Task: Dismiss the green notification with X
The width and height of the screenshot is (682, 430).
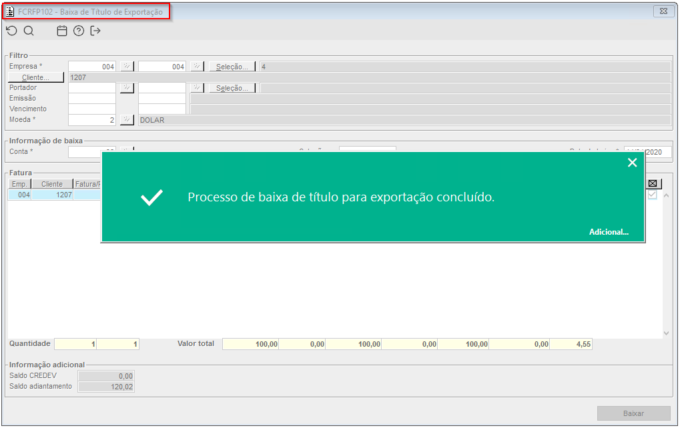Action: click(633, 163)
